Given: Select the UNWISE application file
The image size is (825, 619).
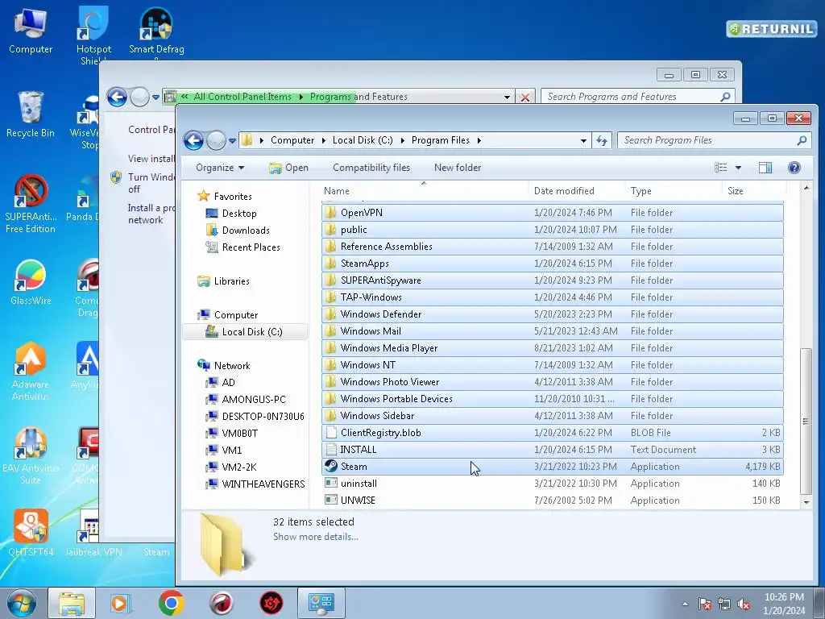Looking at the screenshot, I should pyautogui.click(x=552, y=500).
